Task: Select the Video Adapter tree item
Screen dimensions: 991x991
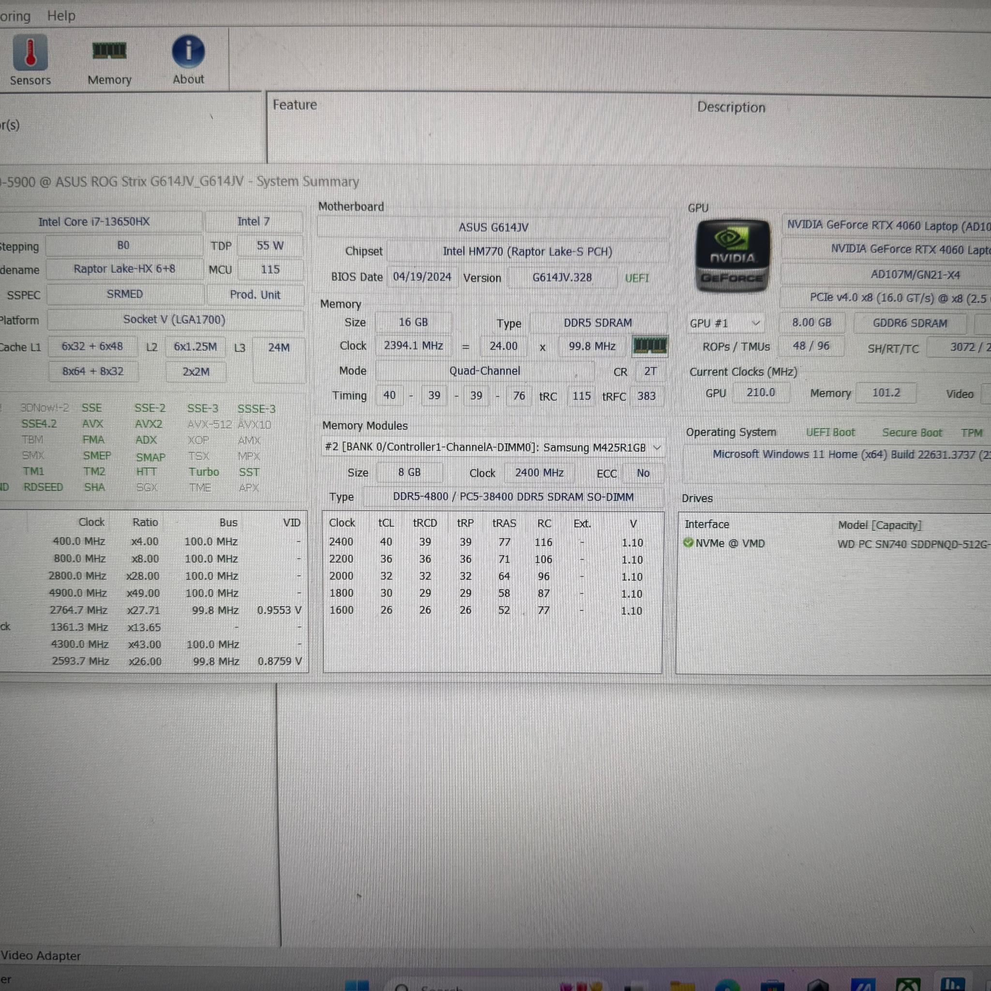Action: (x=41, y=956)
